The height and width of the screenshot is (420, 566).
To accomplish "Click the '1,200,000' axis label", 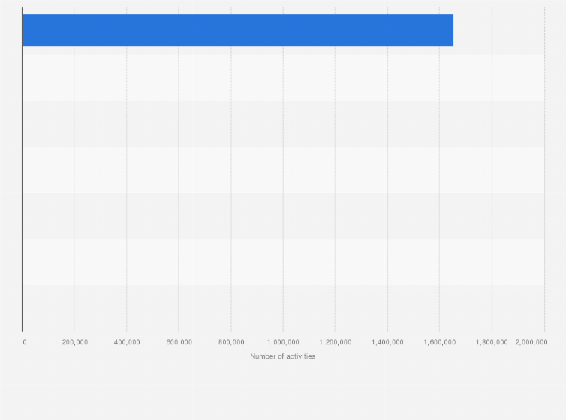I will pos(335,342).
